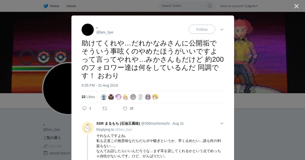
Task: Expand the reply's options chevron
Action: pyautogui.click(x=222, y=123)
